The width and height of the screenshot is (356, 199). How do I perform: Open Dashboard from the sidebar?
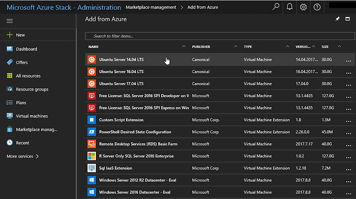26,49
